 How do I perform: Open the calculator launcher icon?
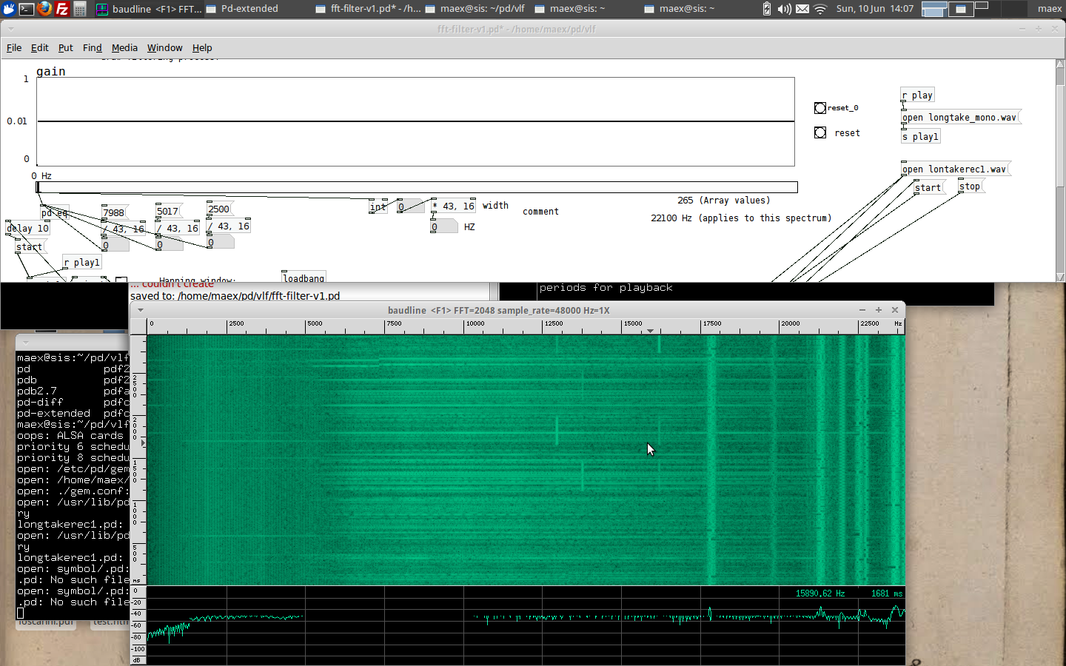tap(80, 9)
